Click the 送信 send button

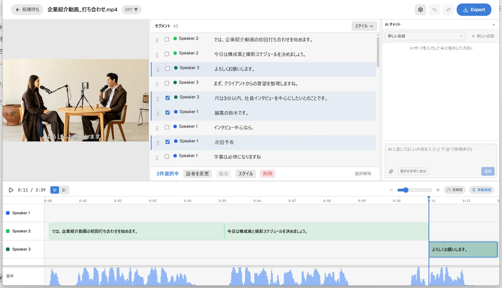pyautogui.click(x=488, y=171)
